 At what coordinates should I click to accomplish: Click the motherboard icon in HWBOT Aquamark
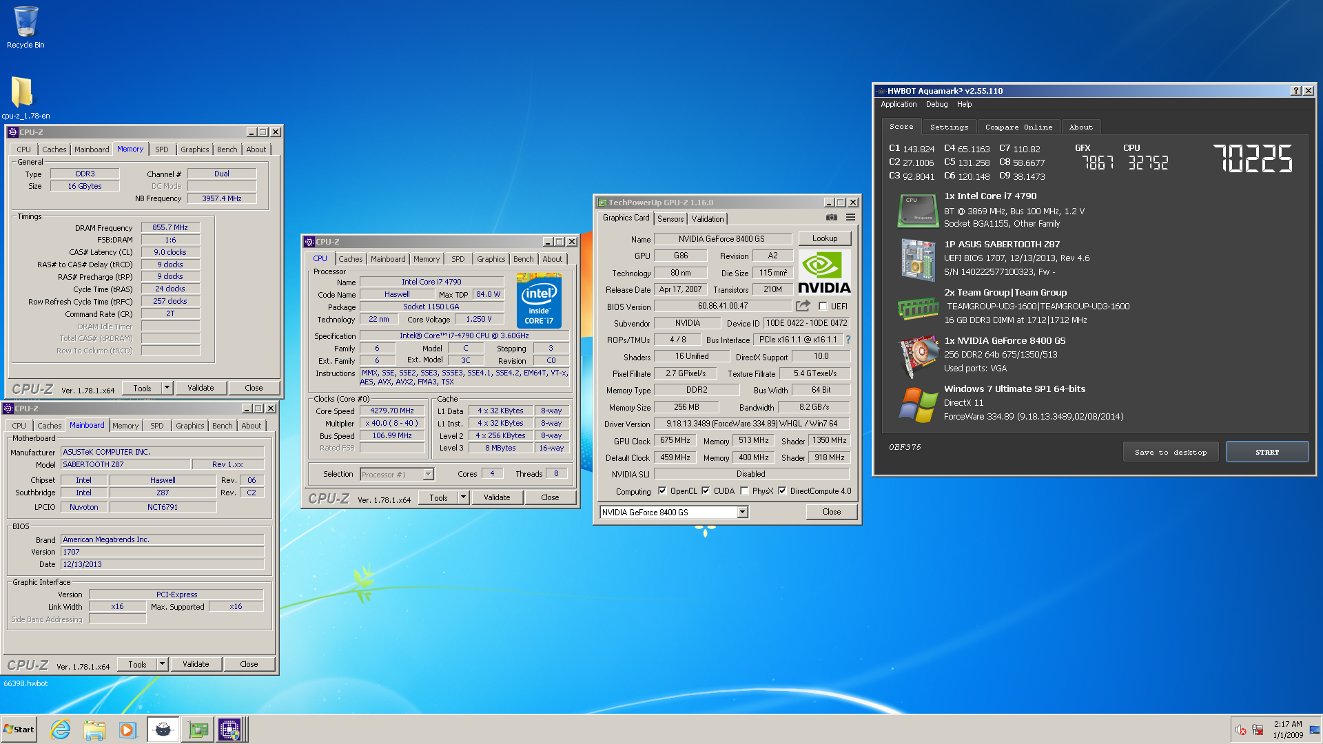(x=918, y=259)
